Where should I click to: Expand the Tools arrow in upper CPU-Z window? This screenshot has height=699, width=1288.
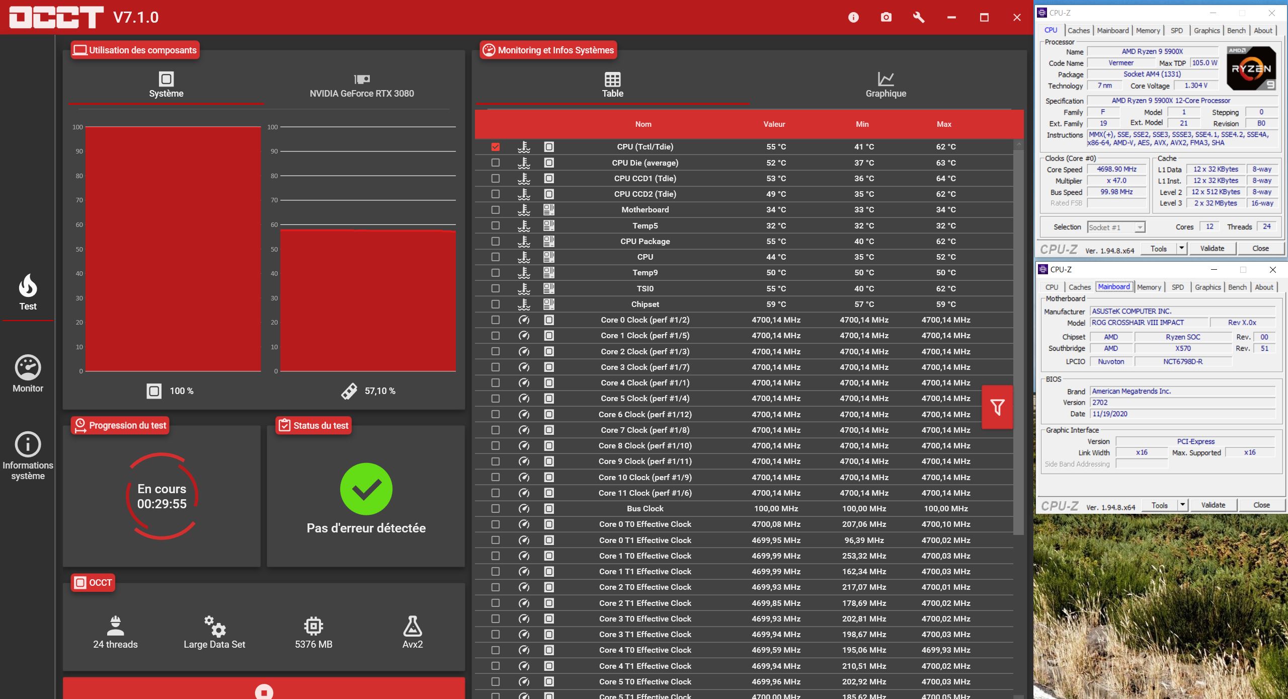point(1181,249)
